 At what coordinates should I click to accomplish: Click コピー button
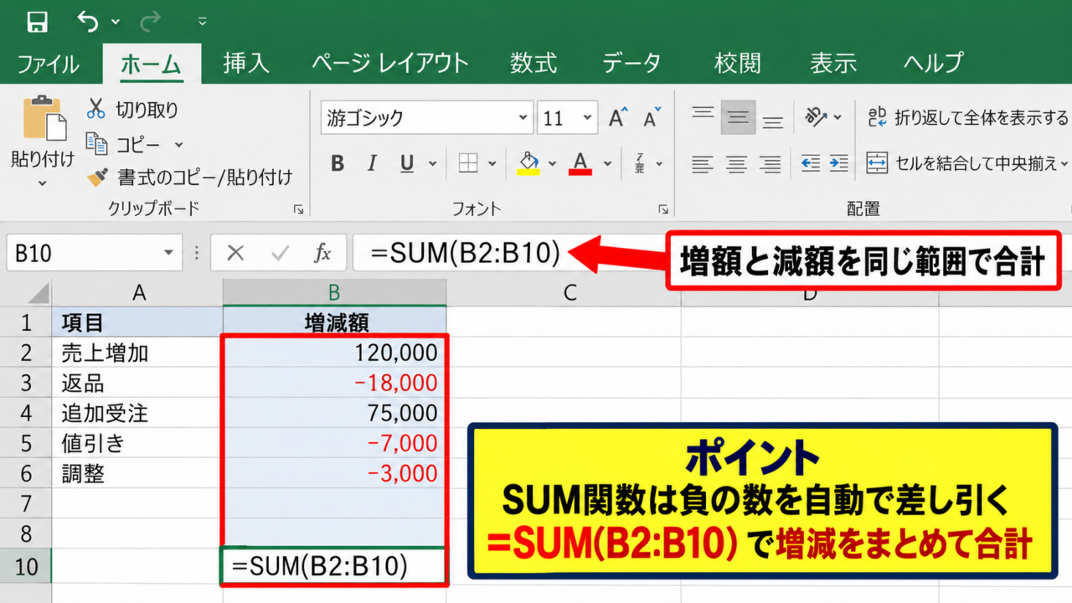[x=124, y=145]
